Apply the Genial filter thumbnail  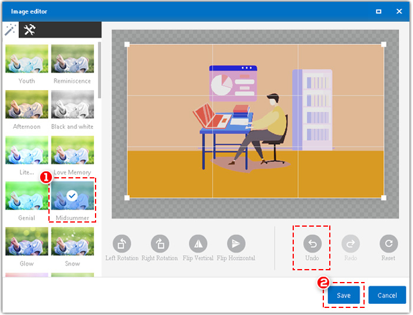coord(27,195)
